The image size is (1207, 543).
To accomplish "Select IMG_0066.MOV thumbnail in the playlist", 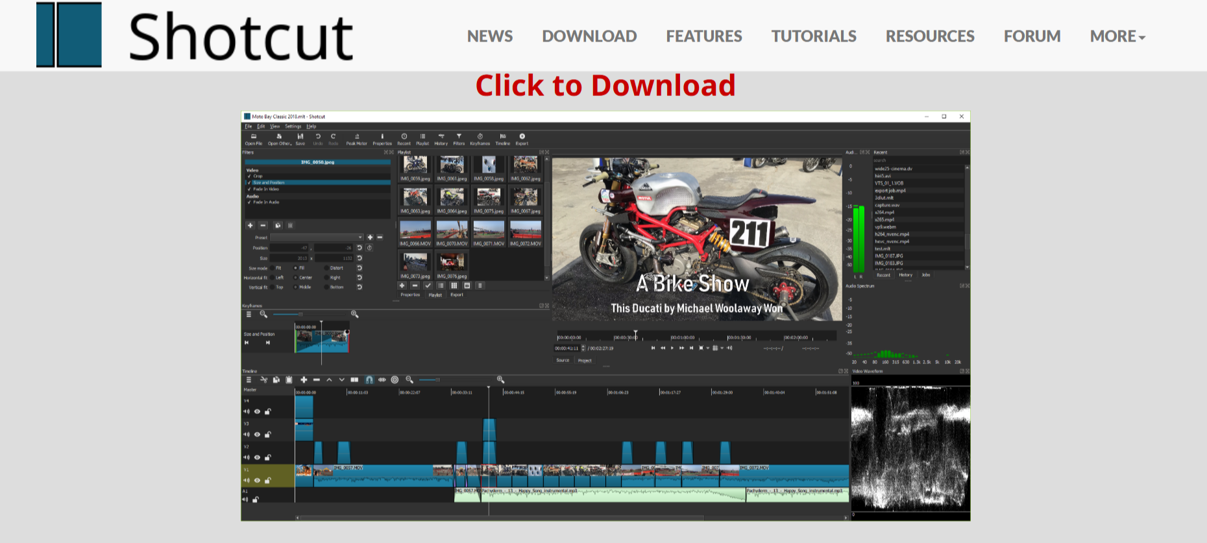I will [415, 234].
